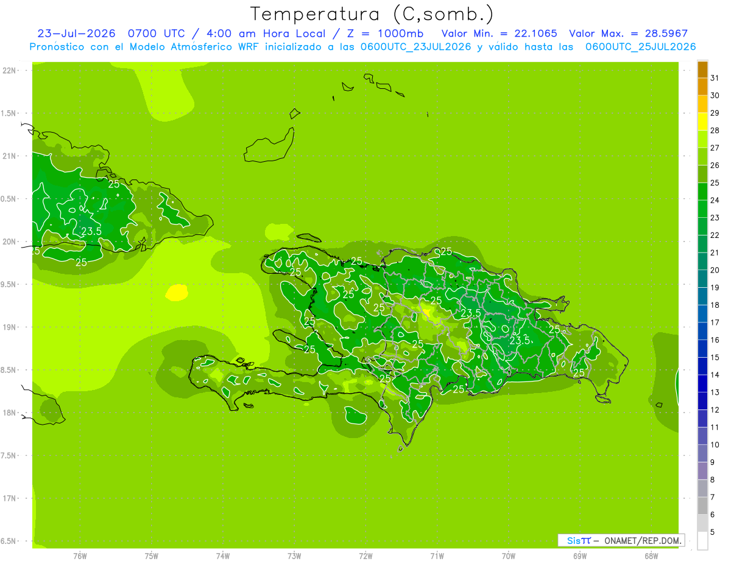Click the colorbar segment between 28 and 29
The image size is (731, 564).
(x=702, y=122)
